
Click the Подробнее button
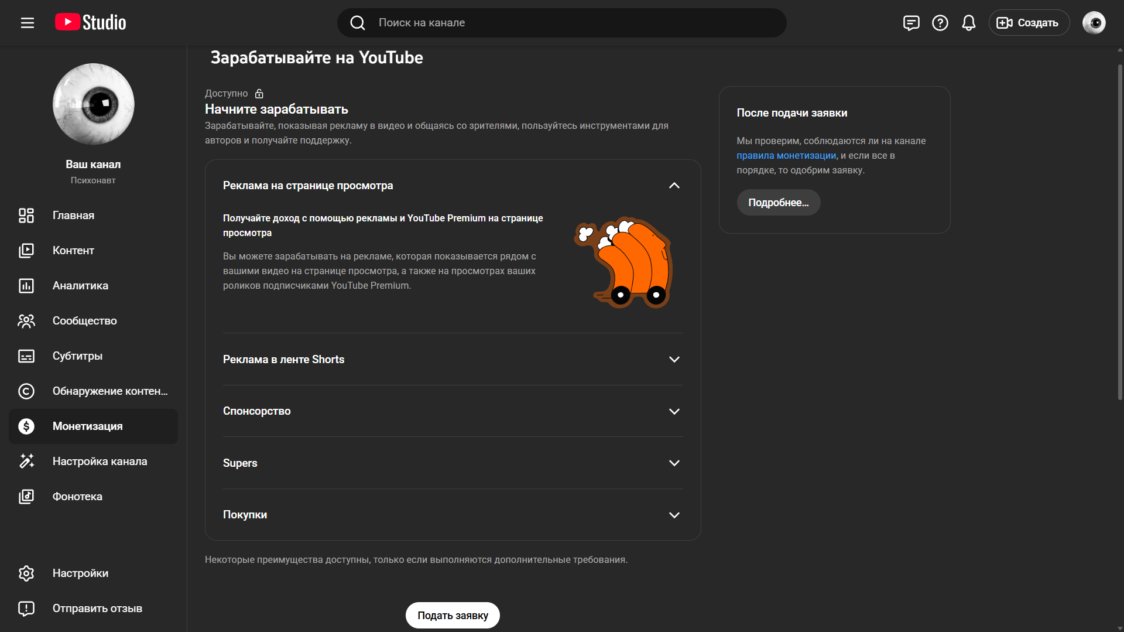click(x=779, y=203)
